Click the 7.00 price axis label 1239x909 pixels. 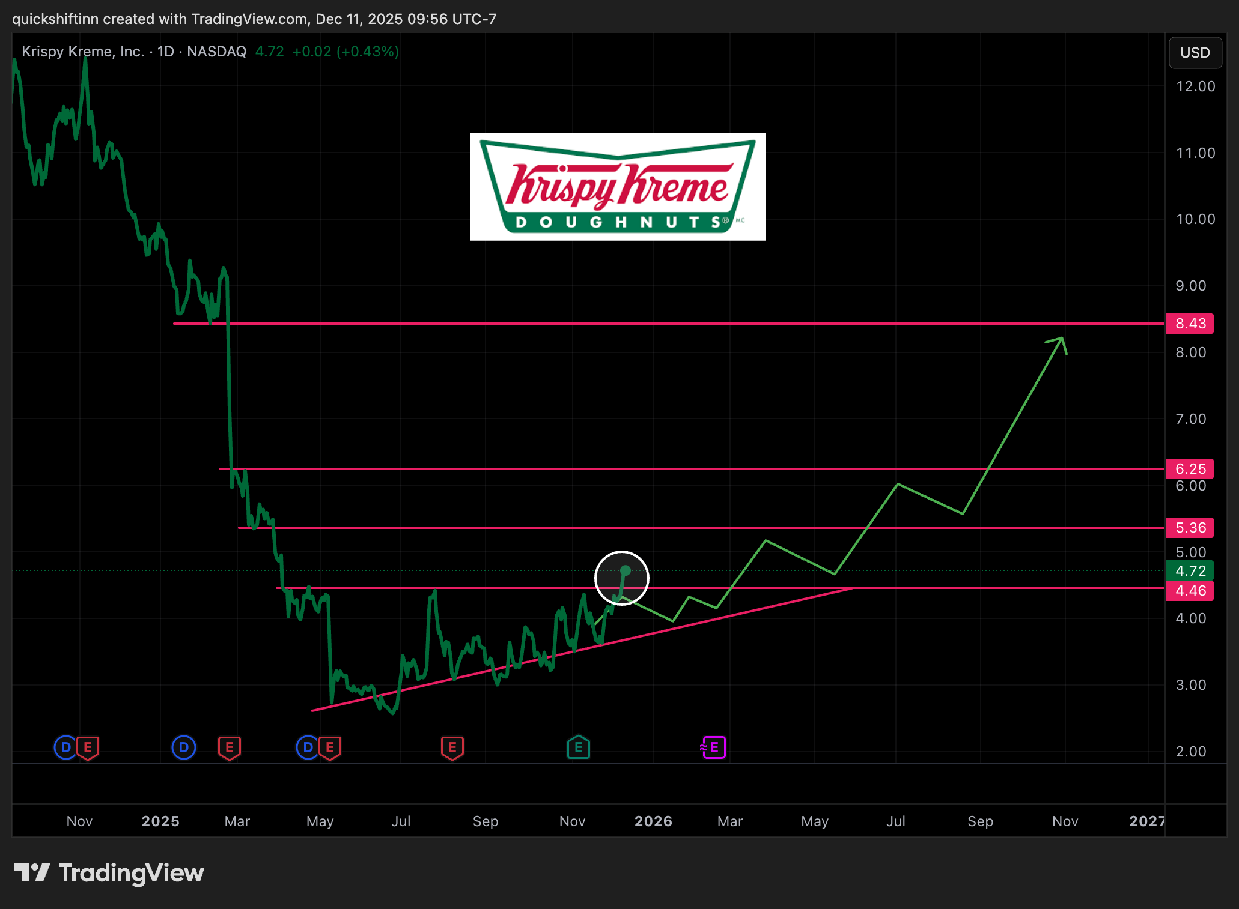click(1191, 419)
